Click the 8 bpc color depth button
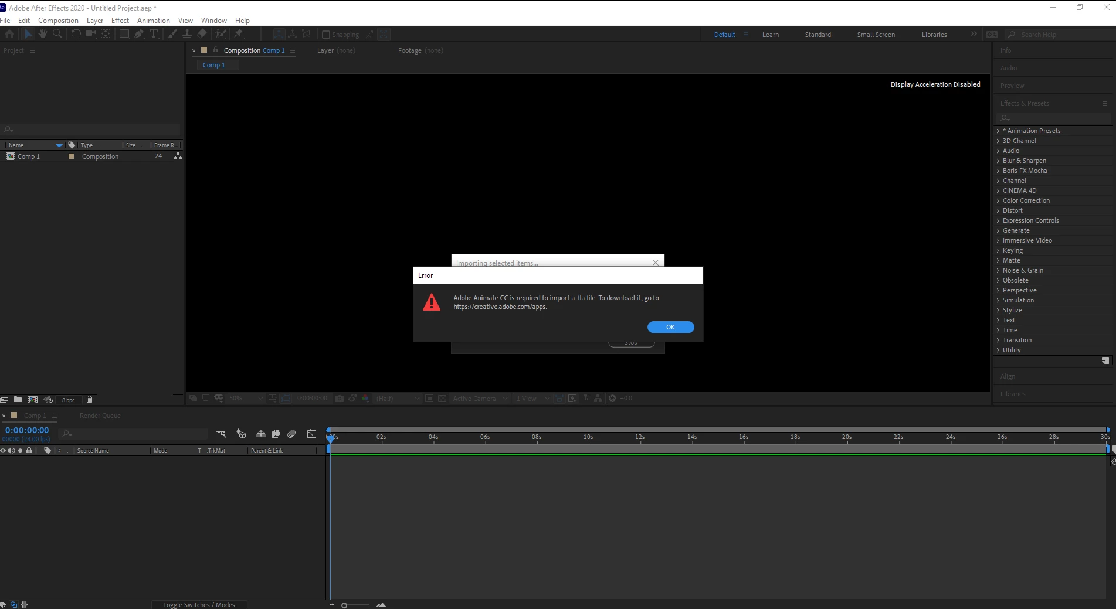Image resolution: width=1116 pixels, height=609 pixels. pyautogui.click(x=69, y=400)
